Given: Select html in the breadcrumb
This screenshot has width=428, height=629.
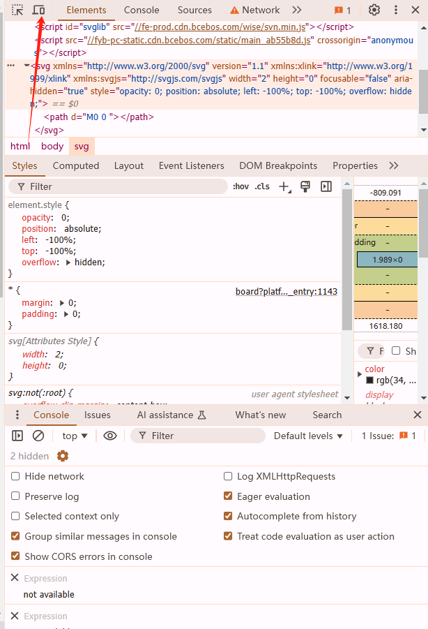Looking at the screenshot, I should [20, 147].
